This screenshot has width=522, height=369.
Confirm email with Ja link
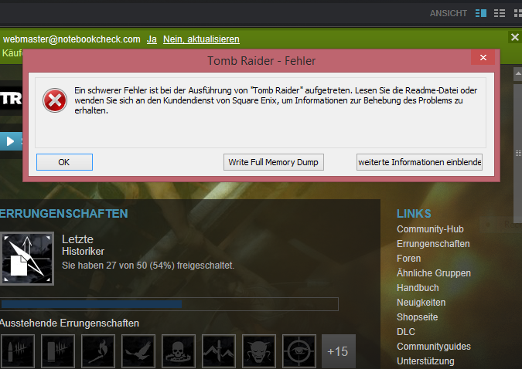tap(152, 39)
